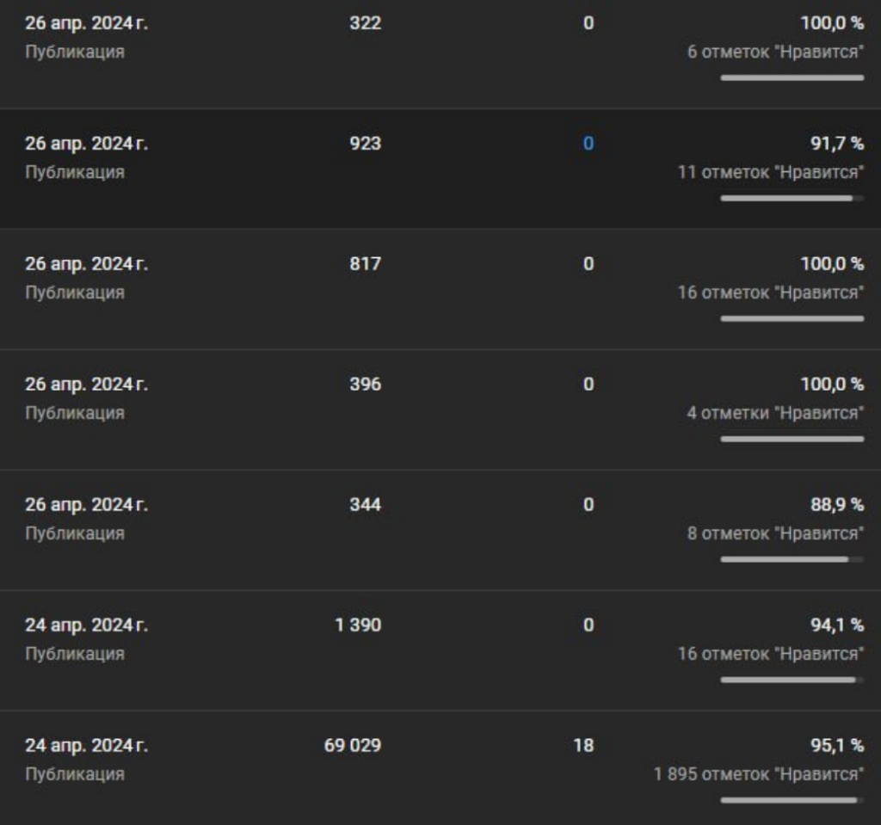Click the 88,9 % like ratio bar
The image size is (881, 825).
[x=792, y=559]
